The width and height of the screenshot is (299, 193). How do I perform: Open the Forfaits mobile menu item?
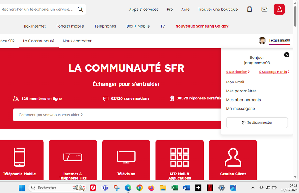(x=70, y=26)
